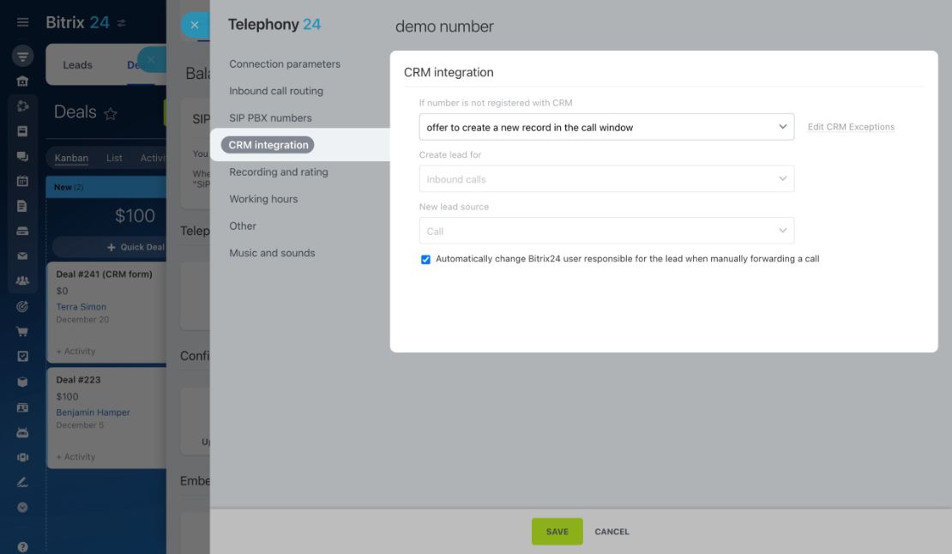
Task: Open the 'Create lead for' dropdown
Action: [x=606, y=179]
